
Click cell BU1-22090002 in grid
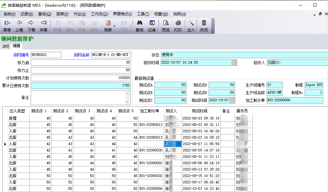coord(151,163)
